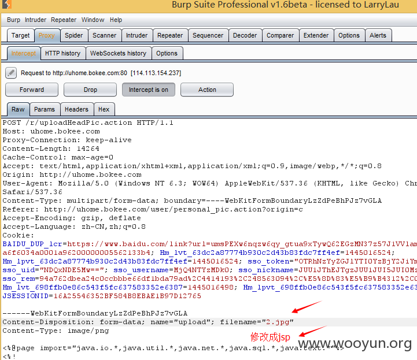Select the Raw view tab
The width and height of the screenshot is (417, 360).
[18, 109]
